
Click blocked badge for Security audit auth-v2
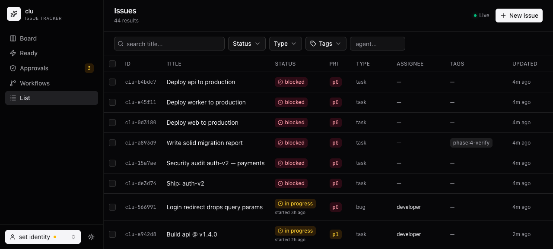[291, 163]
